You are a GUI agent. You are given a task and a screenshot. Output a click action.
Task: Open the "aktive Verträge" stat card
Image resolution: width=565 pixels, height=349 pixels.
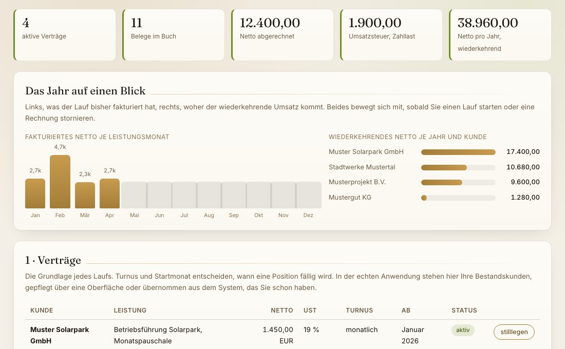pyautogui.click(x=65, y=35)
